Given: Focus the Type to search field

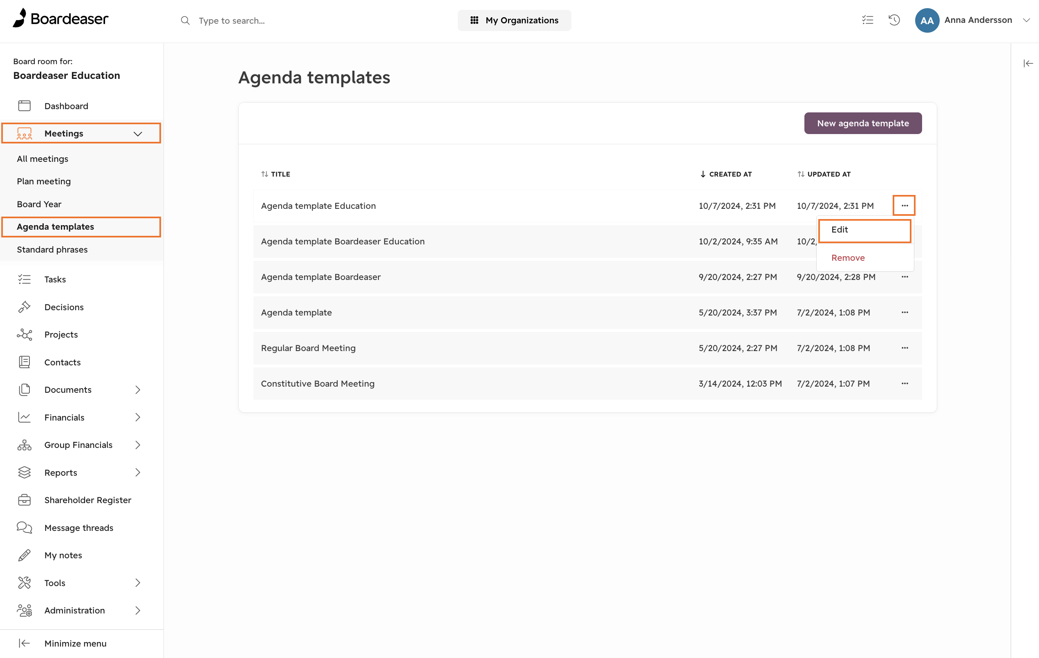Looking at the screenshot, I should click(x=231, y=20).
